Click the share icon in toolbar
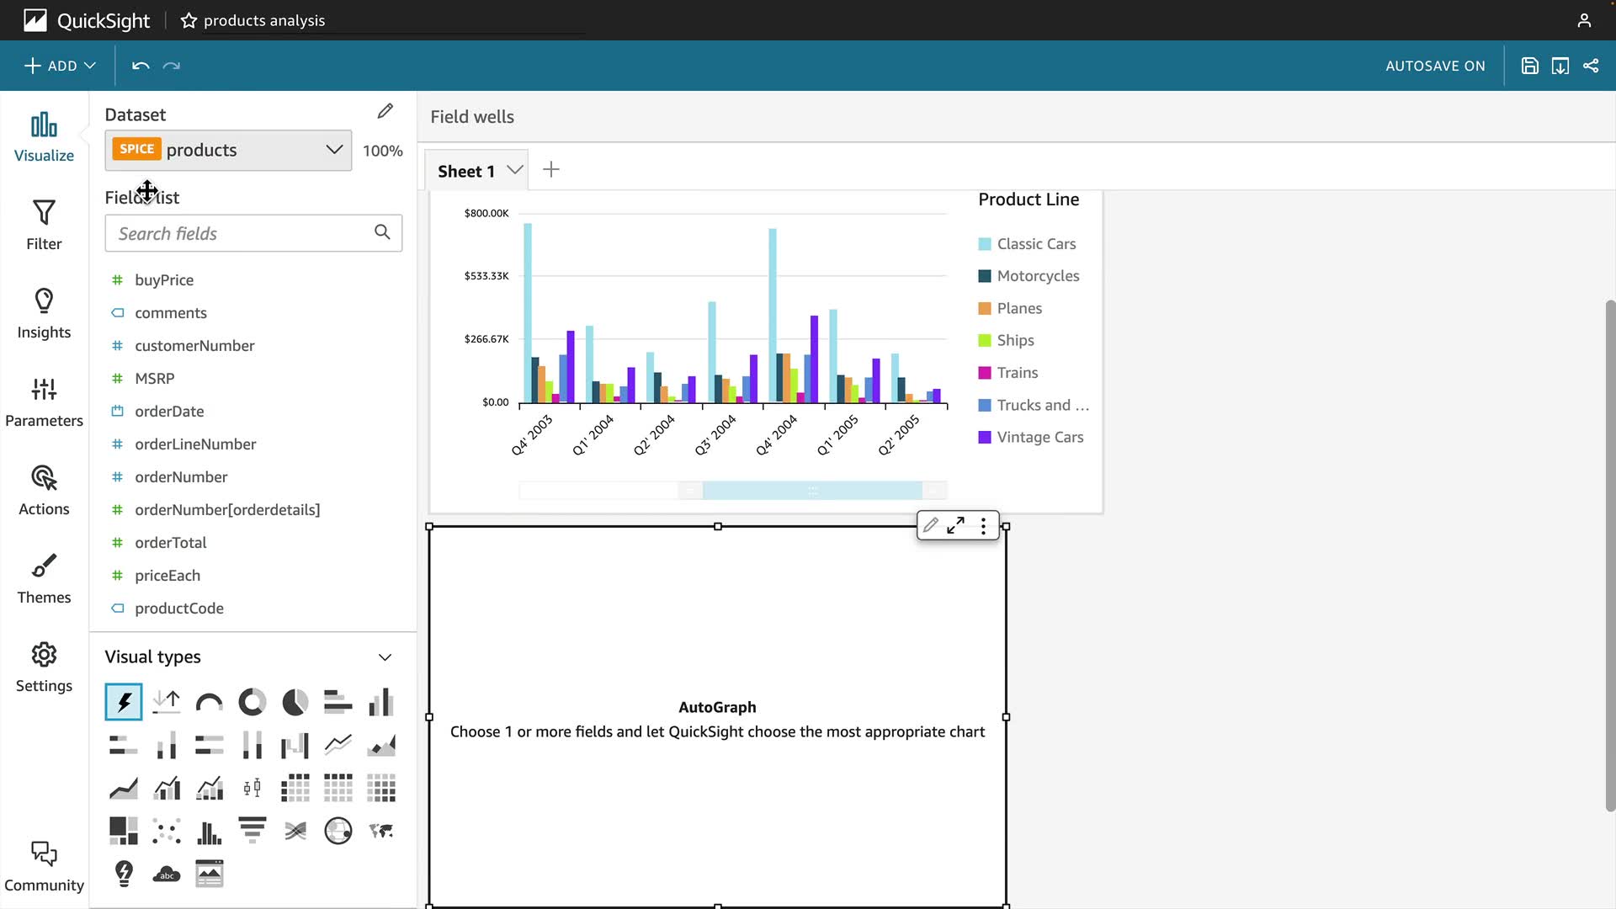Image resolution: width=1616 pixels, height=909 pixels. (x=1591, y=66)
